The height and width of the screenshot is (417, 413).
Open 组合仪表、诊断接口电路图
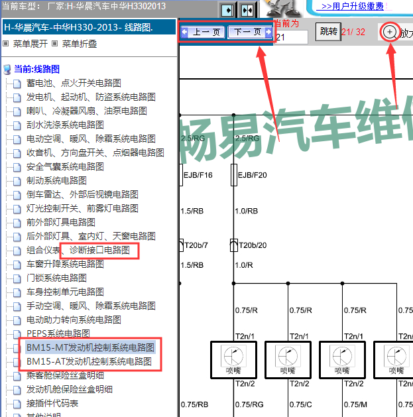click(x=78, y=250)
